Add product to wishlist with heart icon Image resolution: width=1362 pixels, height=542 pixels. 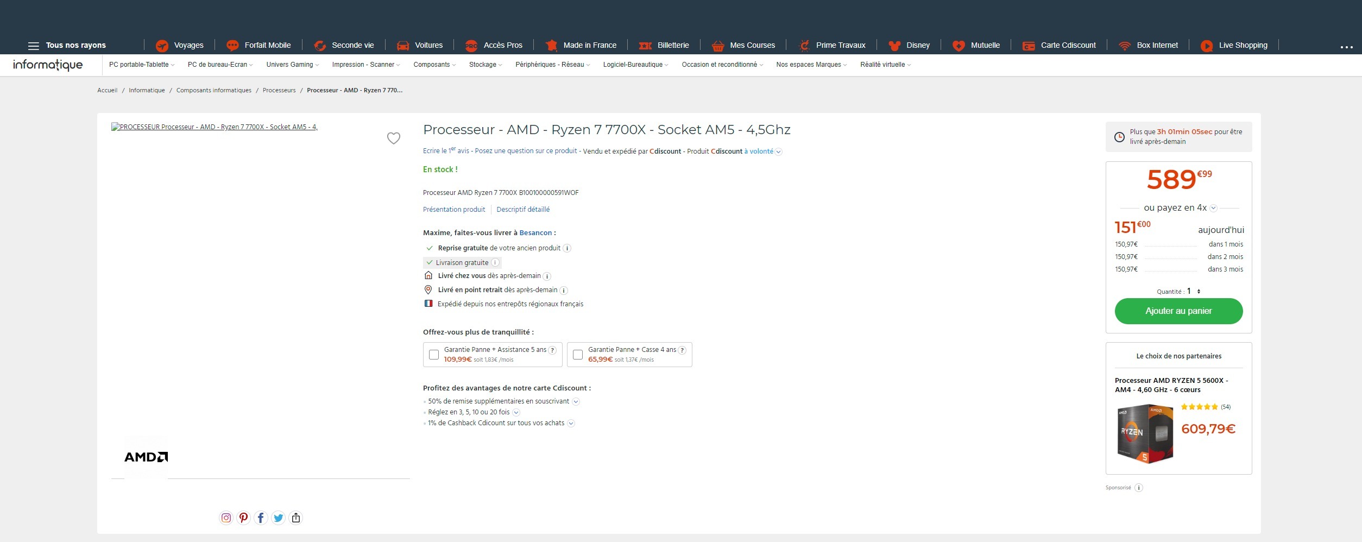[x=393, y=138]
